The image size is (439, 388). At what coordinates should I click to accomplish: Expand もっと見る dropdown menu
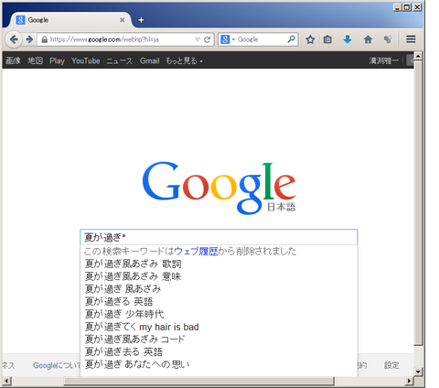coord(184,60)
